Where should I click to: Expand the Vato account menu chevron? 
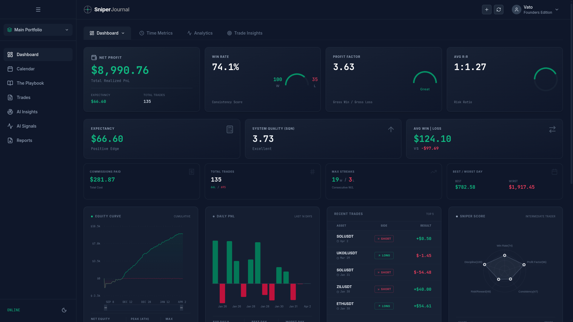[557, 10]
